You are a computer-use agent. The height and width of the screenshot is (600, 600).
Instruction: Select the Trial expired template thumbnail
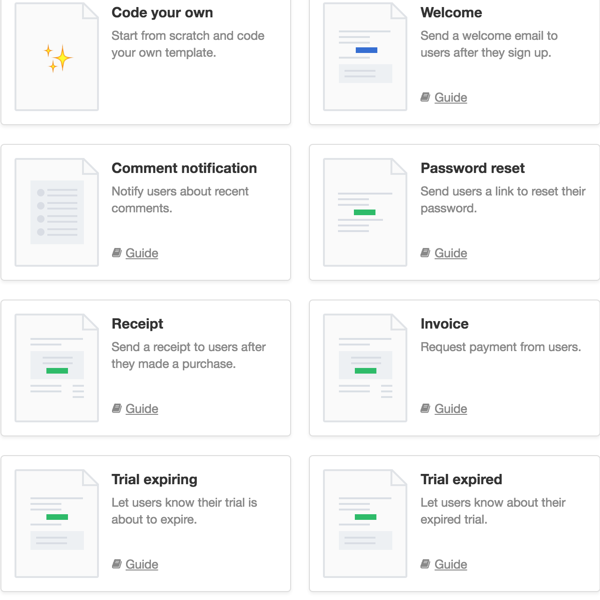(x=365, y=524)
